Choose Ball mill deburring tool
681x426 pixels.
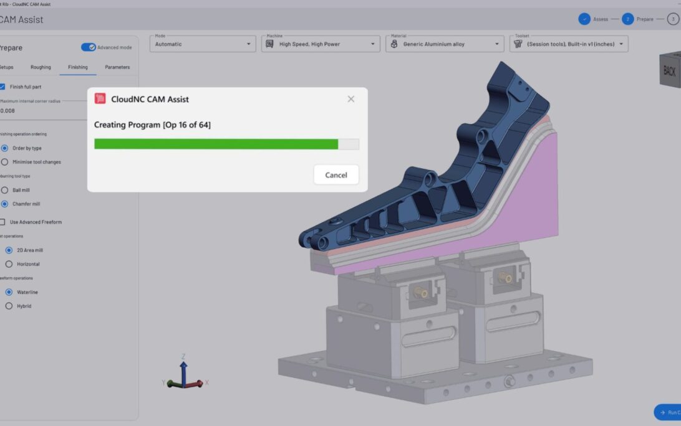(4, 190)
